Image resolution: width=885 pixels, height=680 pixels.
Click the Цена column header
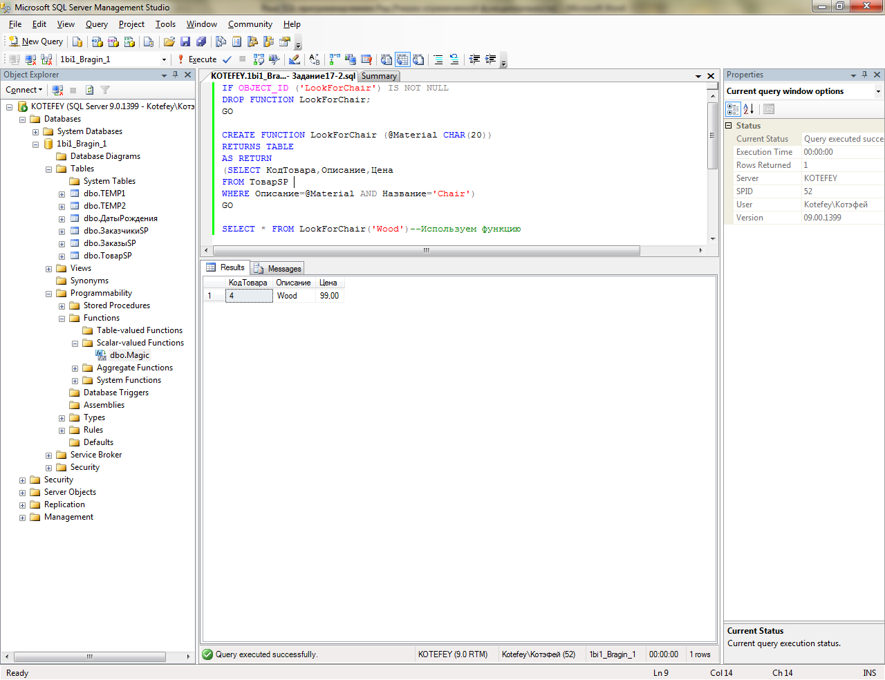pos(330,283)
